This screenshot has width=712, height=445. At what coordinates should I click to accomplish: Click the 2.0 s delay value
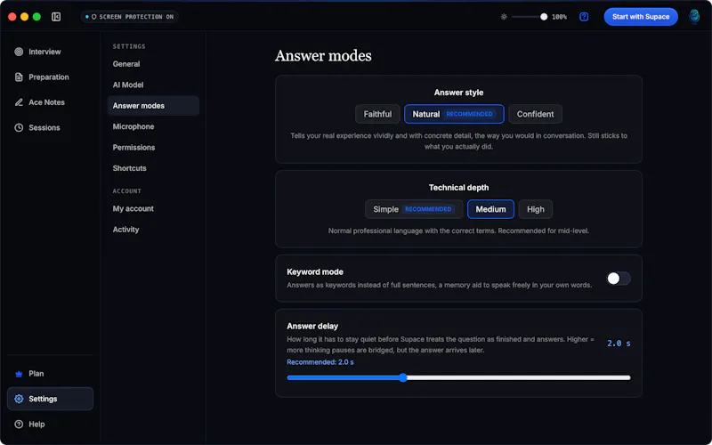tap(619, 344)
